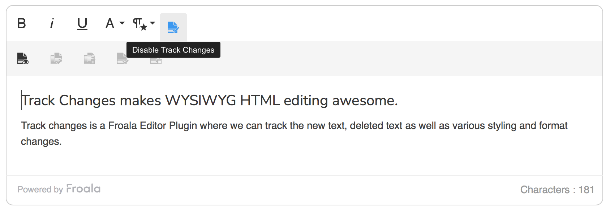
Task: Click the Paragraph Style pilcrow-star icon
Action: point(140,24)
